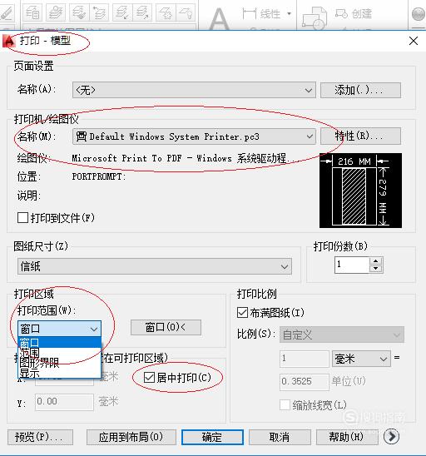The width and height of the screenshot is (426, 456).
Task: Toggle the 居中打印(C) checkbox
Action: click(149, 378)
